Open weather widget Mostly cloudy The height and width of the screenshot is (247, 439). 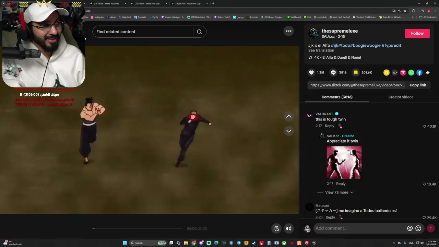[12, 243]
